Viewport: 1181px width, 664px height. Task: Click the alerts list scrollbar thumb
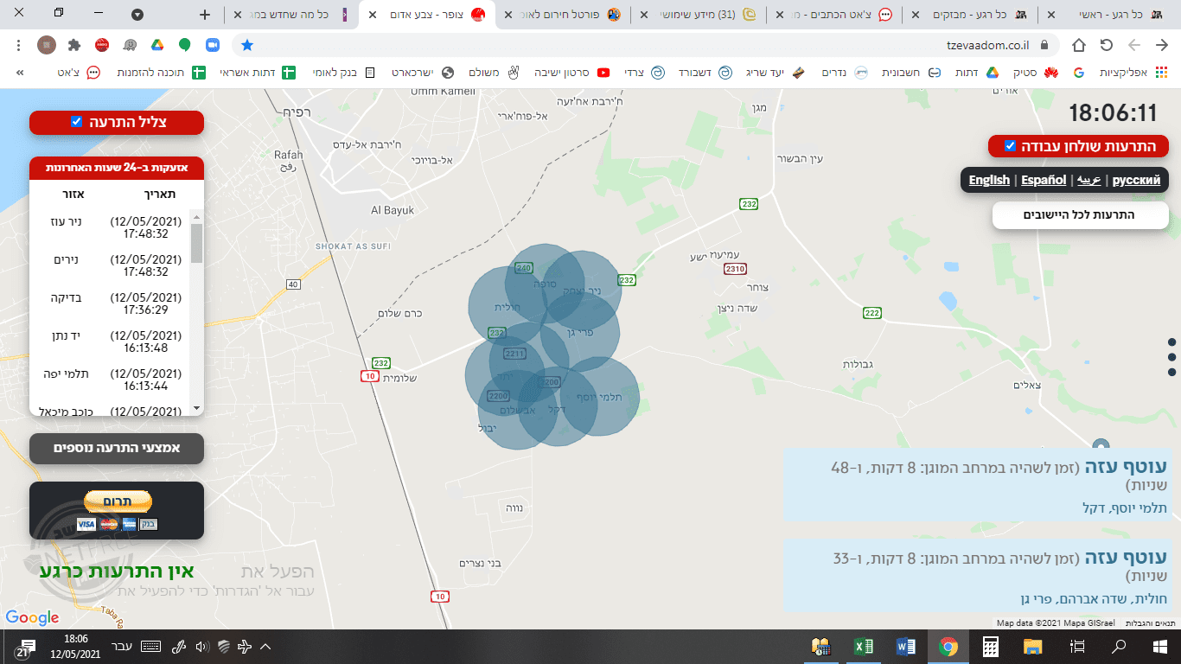click(197, 243)
